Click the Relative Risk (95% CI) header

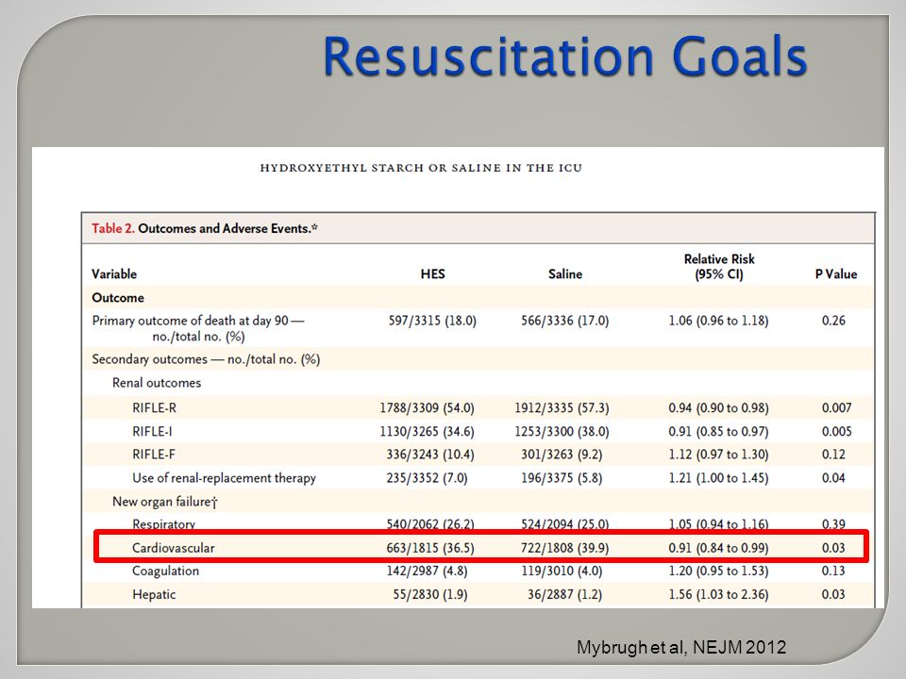coord(719,267)
